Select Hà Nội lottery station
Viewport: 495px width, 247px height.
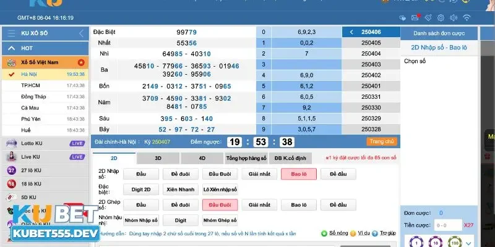(45, 74)
